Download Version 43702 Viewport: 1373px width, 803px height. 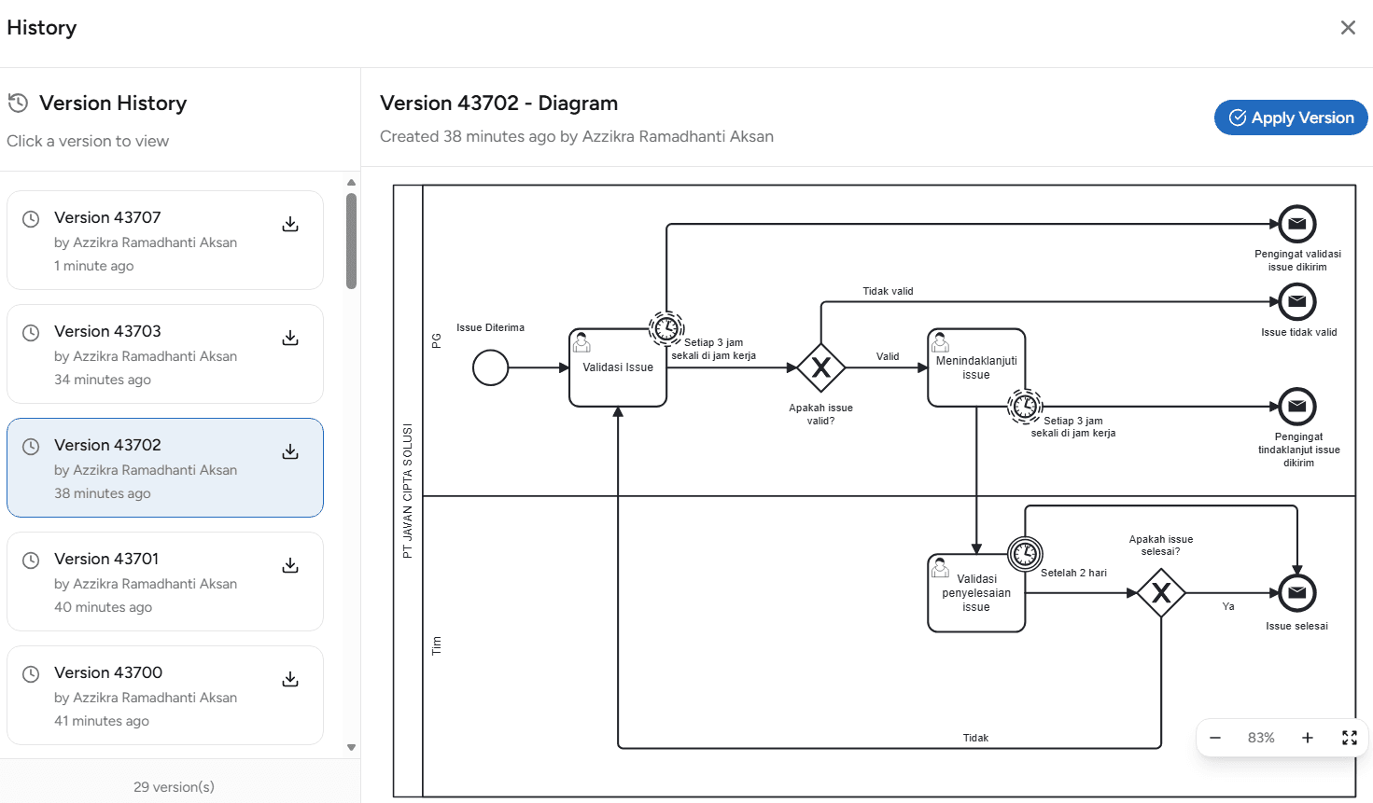click(x=290, y=451)
